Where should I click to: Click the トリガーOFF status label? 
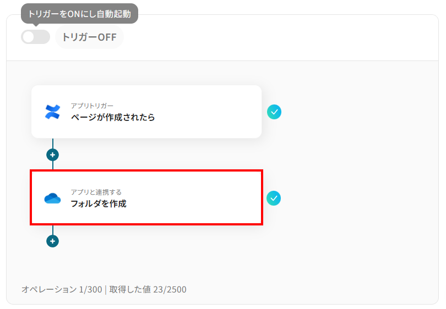(x=89, y=37)
